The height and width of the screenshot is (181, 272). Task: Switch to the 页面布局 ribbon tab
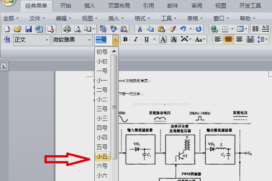point(119,6)
